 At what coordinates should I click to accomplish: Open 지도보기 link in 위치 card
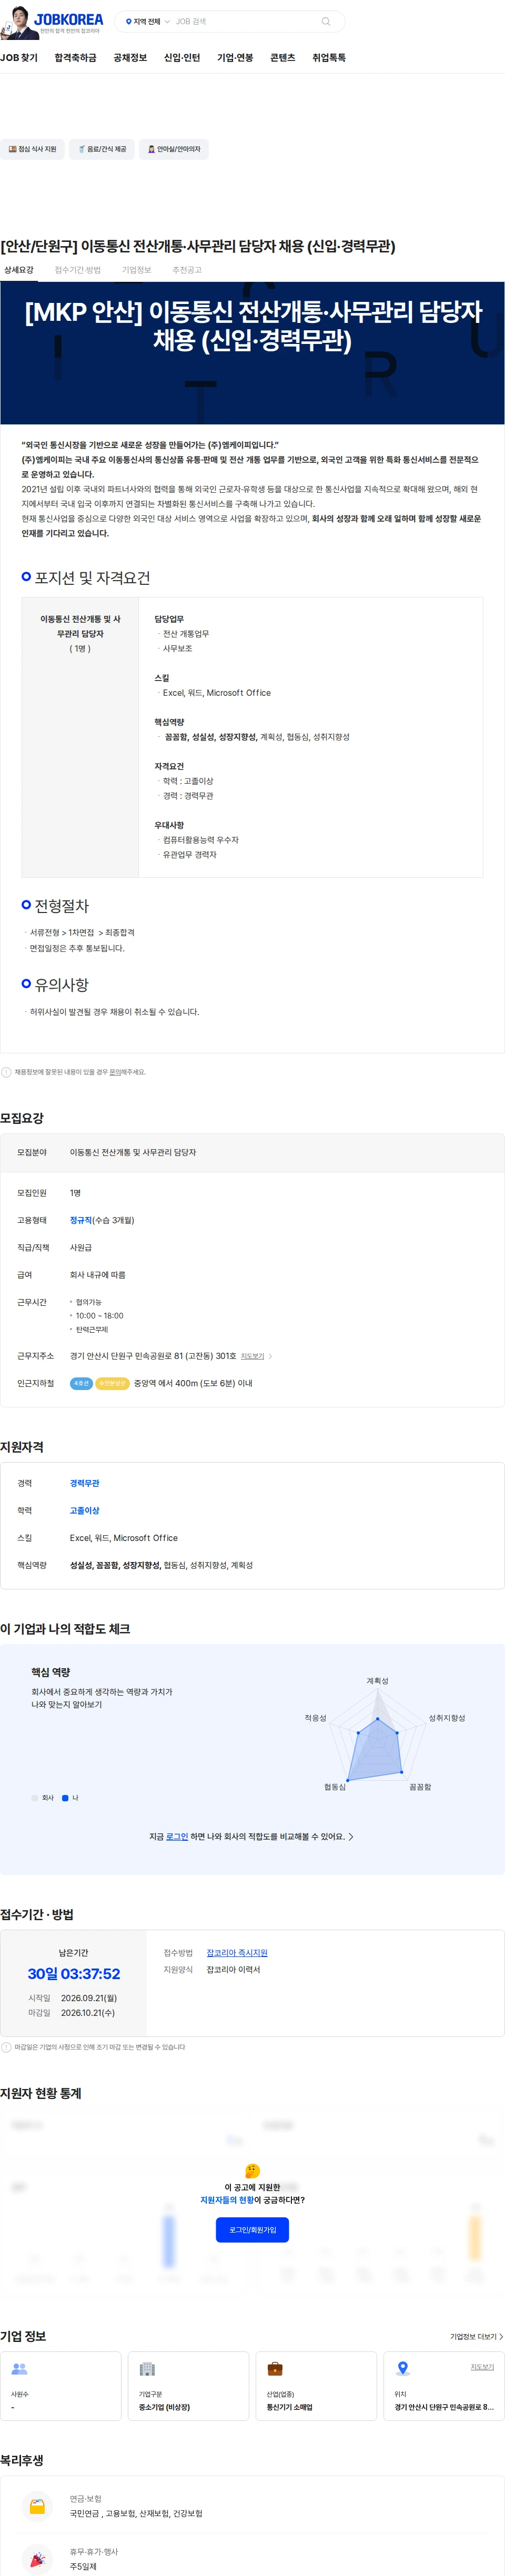[482, 2367]
